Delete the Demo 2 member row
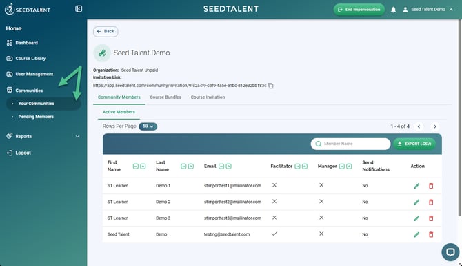The image size is (462, 266). 431,202
